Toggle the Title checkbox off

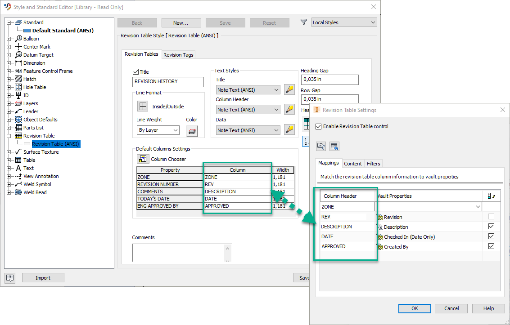(x=135, y=71)
